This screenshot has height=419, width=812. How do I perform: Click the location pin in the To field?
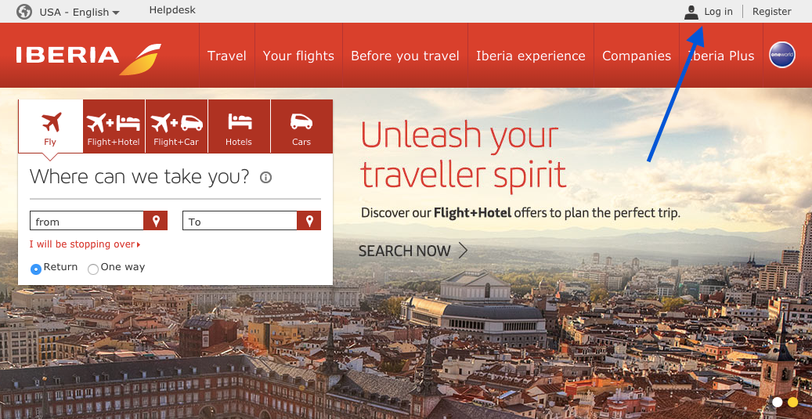click(309, 221)
